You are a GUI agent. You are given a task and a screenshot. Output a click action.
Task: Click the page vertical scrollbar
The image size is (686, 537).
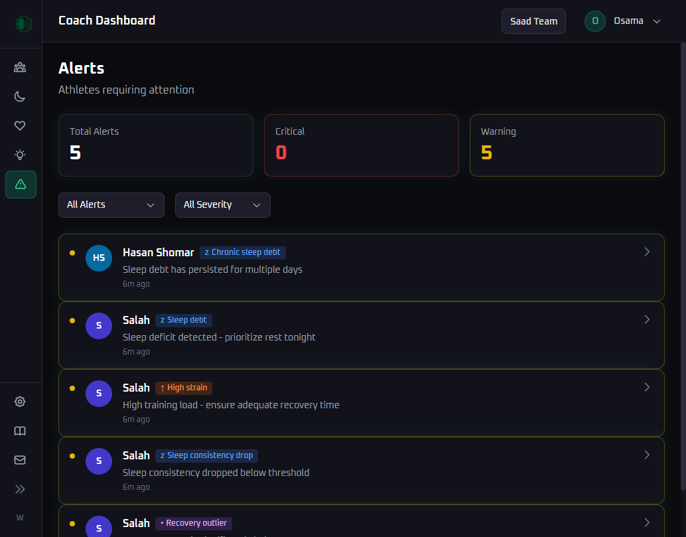(683, 266)
